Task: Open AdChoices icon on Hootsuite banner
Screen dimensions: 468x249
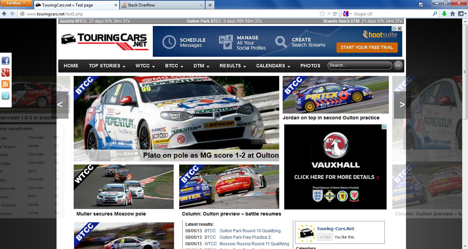Action: (394, 29)
